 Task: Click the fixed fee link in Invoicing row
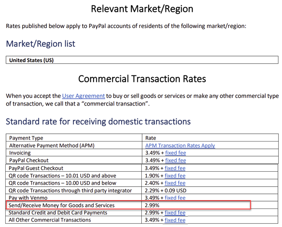176,153
